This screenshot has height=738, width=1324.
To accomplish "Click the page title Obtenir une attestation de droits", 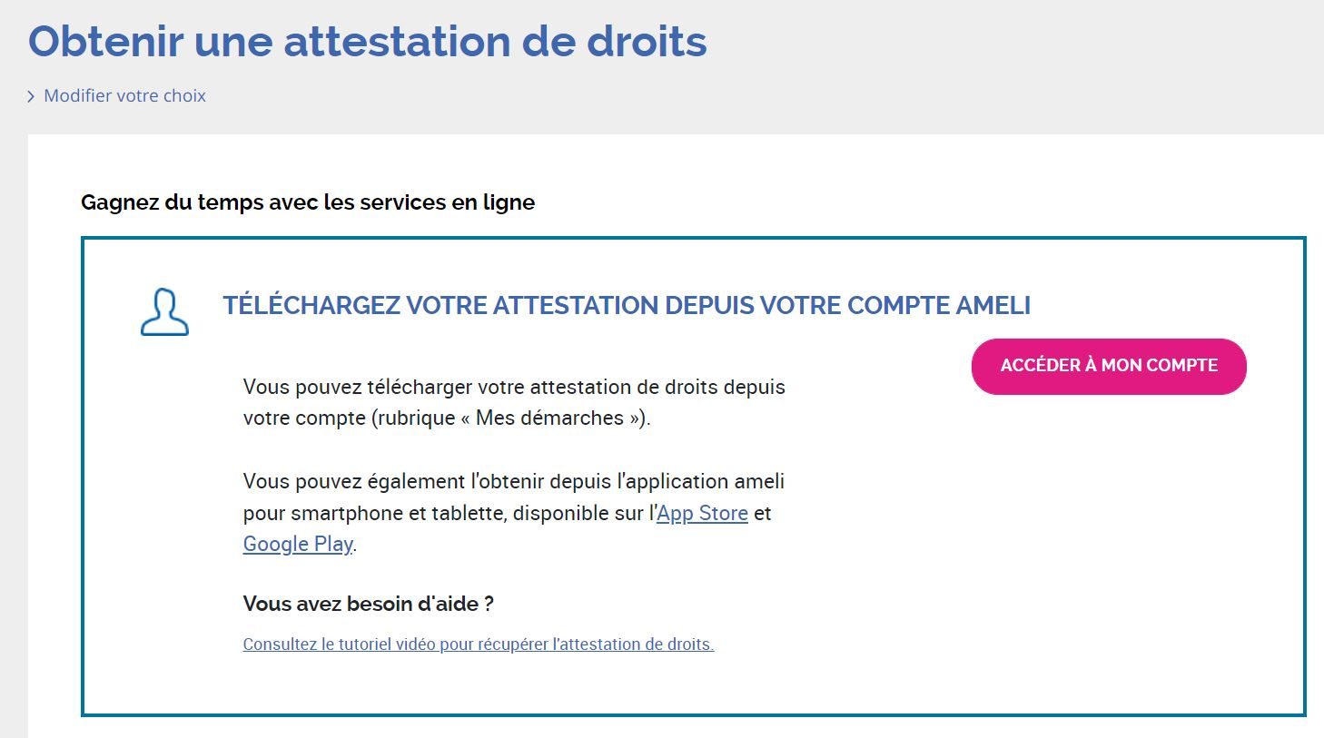I will click(368, 40).
